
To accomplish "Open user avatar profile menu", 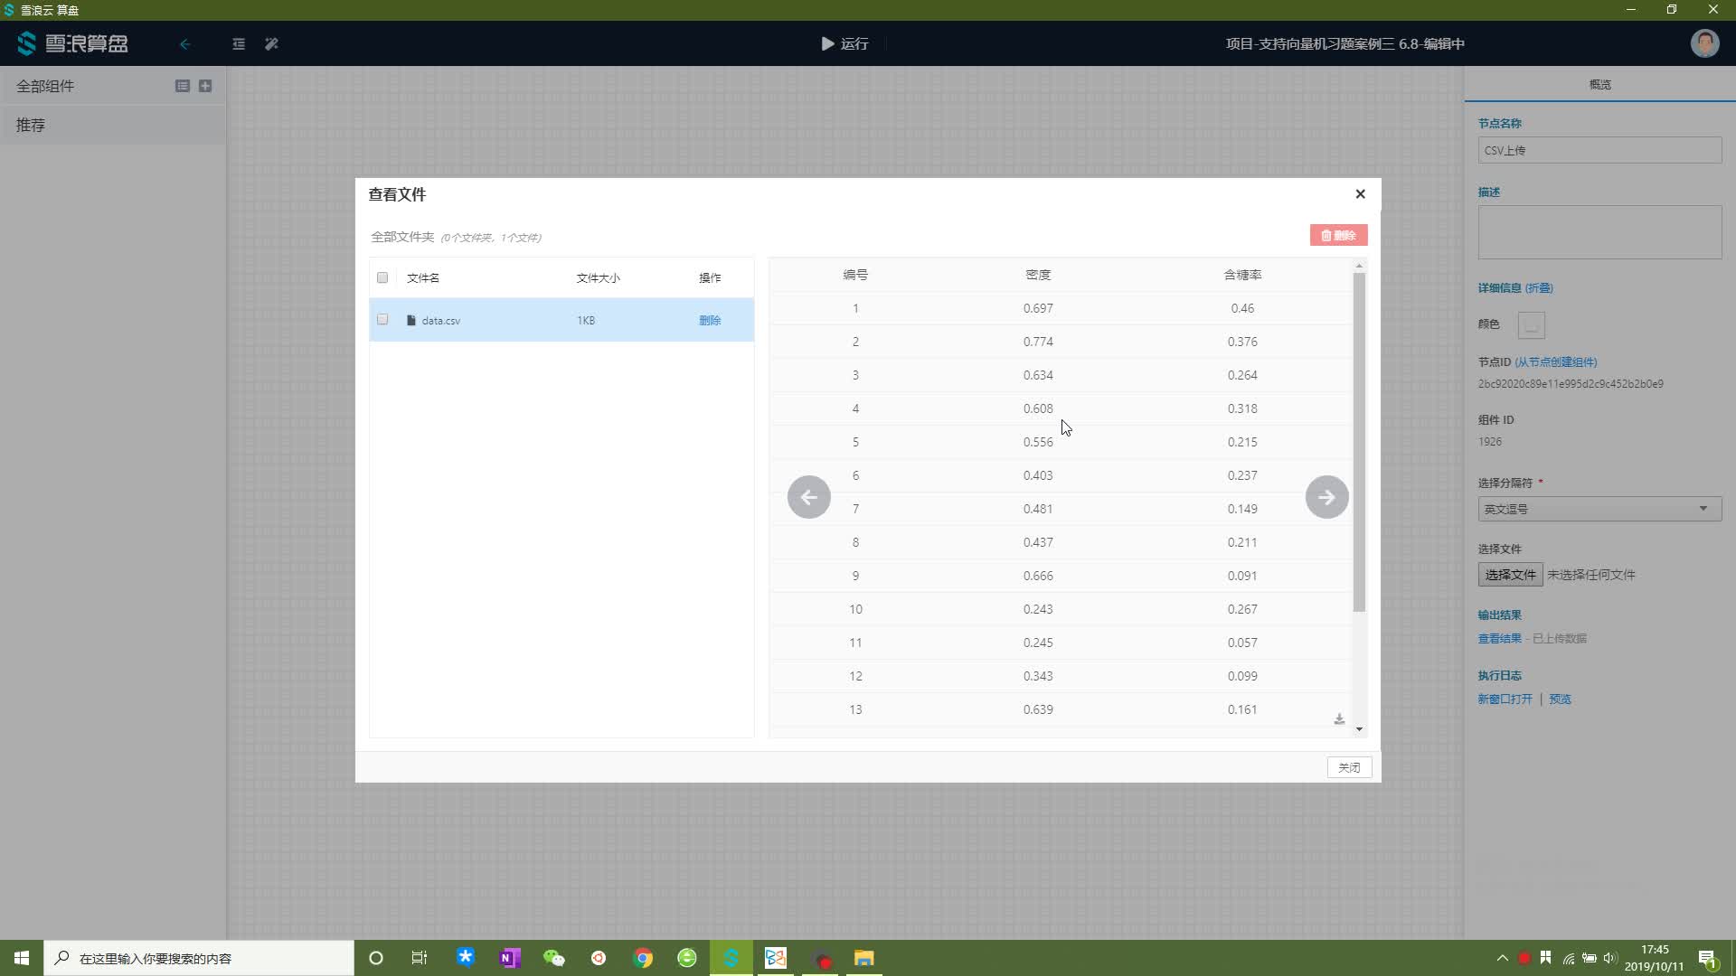I will (1704, 43).
